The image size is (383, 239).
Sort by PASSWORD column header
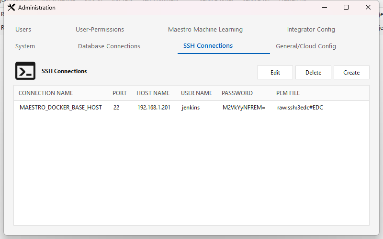click(237, 93)
